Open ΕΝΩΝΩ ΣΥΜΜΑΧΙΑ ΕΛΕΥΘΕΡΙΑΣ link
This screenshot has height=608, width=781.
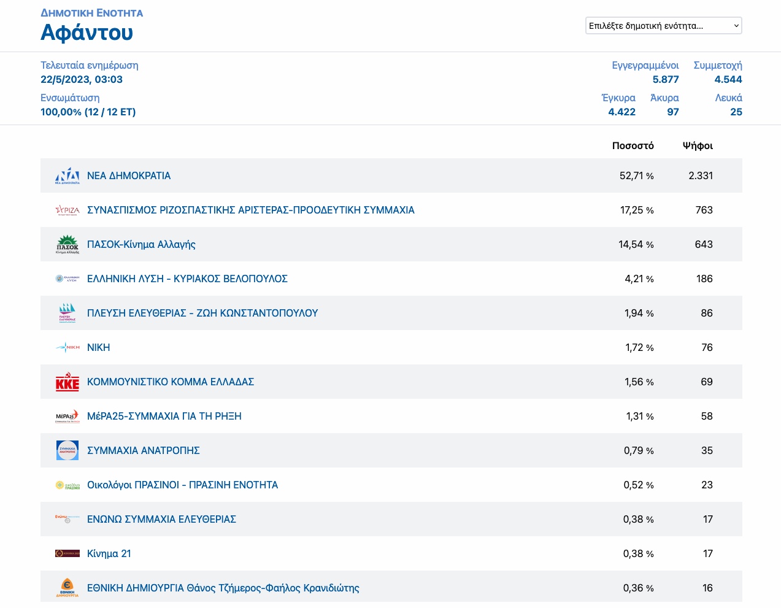click(x=161, y=519)
